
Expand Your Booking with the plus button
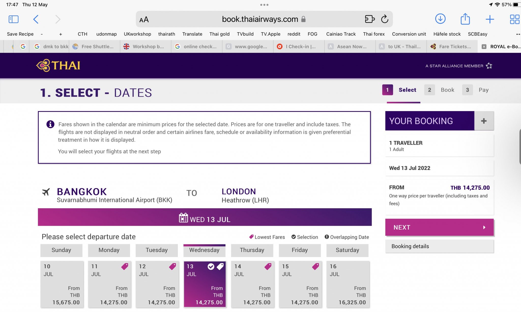point(484,121)
